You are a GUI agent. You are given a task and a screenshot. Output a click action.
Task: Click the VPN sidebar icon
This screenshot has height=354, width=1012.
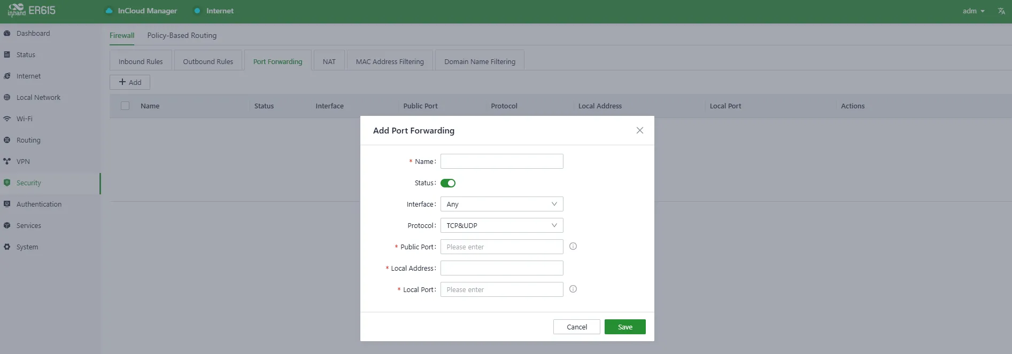coord(7,161)
